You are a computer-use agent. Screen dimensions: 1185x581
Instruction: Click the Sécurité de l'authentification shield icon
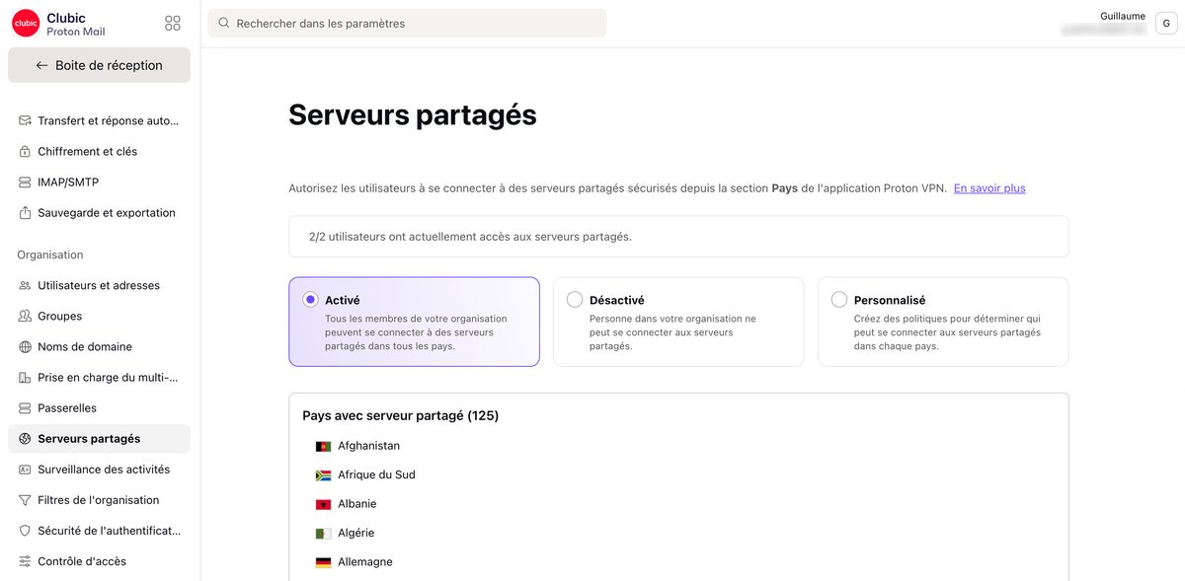pos(25,530)
